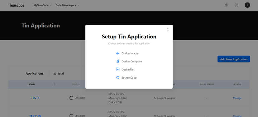Click Manage for the TEST1 row
The width and height of the screenshot is (258, 117).
237,98
